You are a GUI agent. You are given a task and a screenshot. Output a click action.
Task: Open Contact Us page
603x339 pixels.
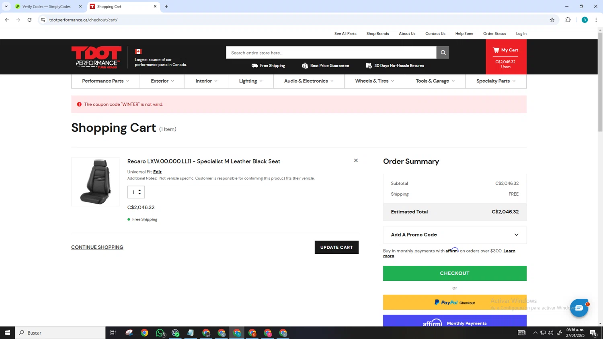point(435,34)
